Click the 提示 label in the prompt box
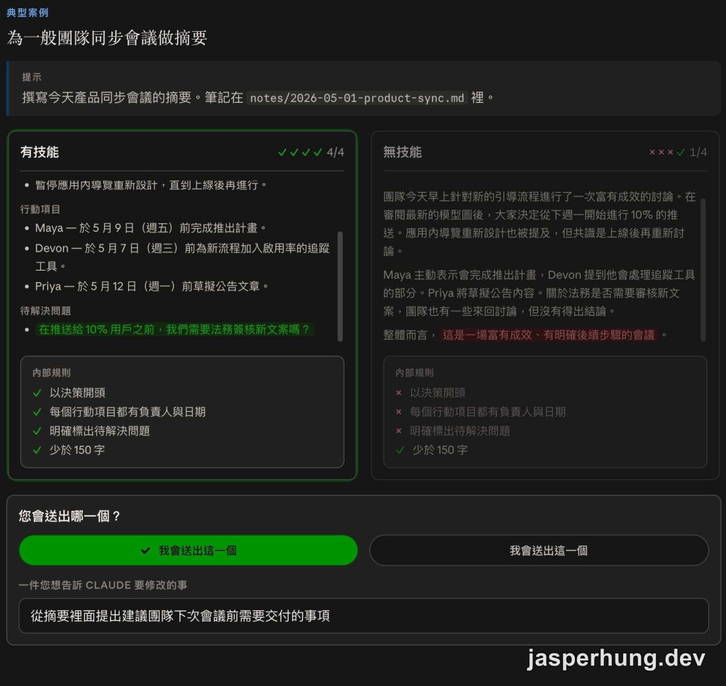Screen dimensions: 726x686 tap(31, 77)
